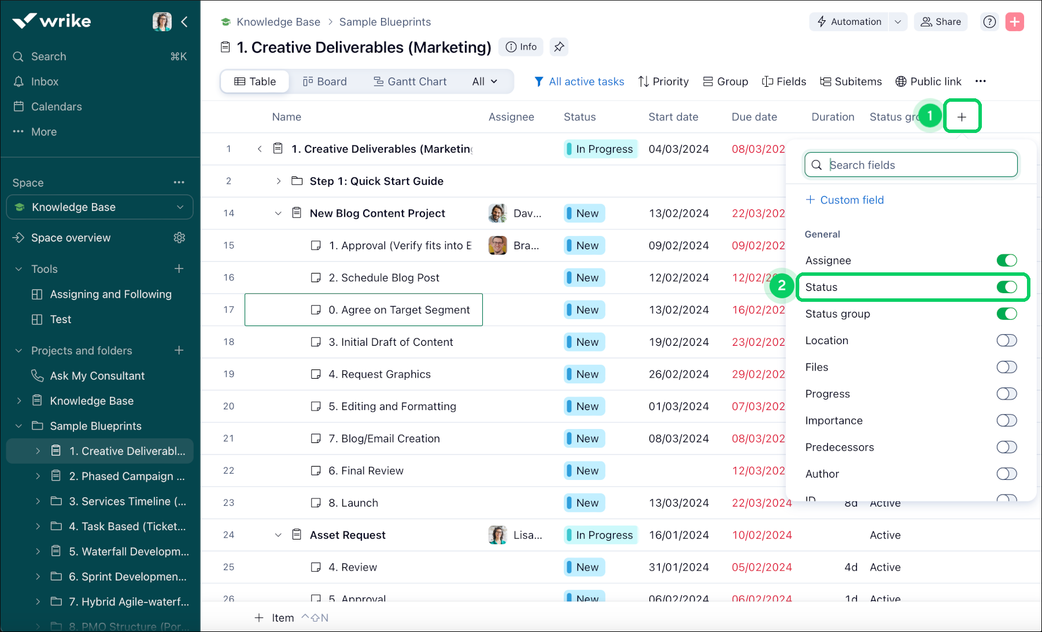Collapse the sidebar with the arrow icon
This screenshot has height=632, width=1042.
(184, 22)
